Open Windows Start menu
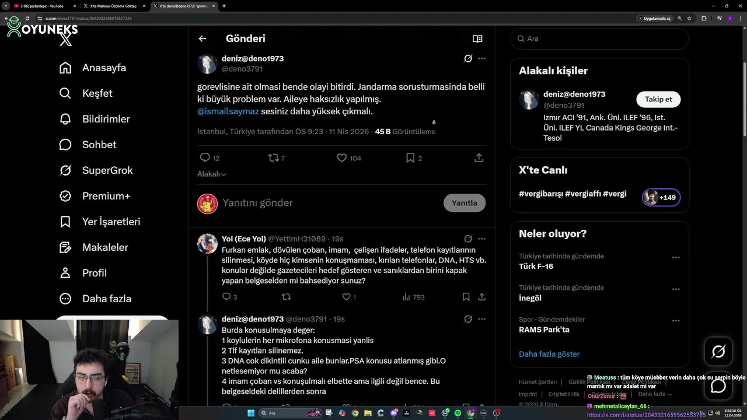The height and width of the screenshot is (420, 747). pos(251,413)
